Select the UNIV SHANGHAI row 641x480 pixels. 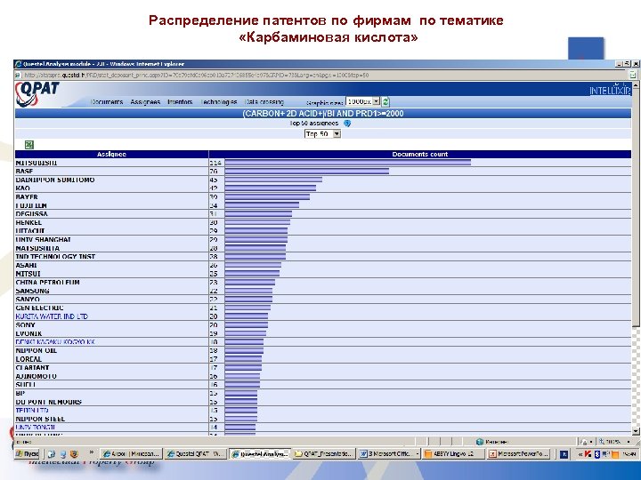click(323, 240)
